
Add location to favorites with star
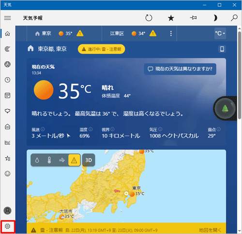click(x=171, y=18)
